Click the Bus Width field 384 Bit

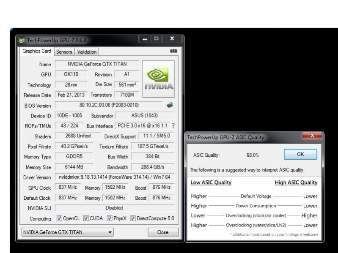(153, 156)
